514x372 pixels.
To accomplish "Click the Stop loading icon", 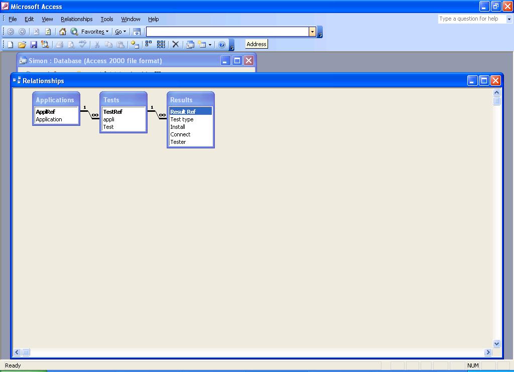I will click(36, 32).
